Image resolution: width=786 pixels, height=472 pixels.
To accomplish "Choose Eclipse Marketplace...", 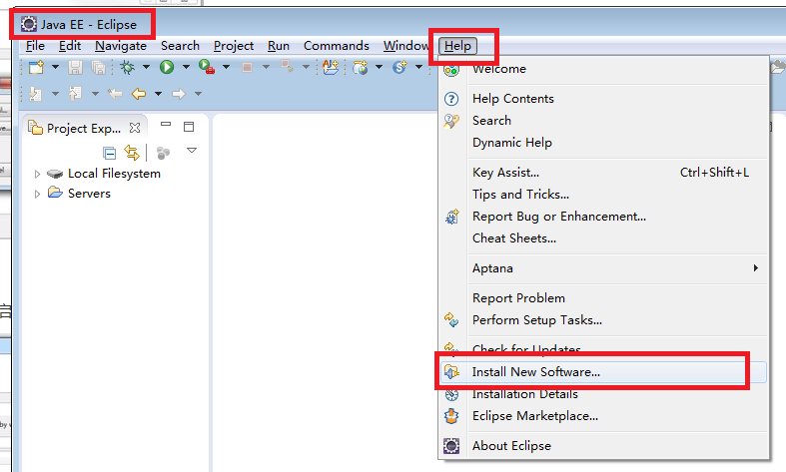I will coord(603,416).
